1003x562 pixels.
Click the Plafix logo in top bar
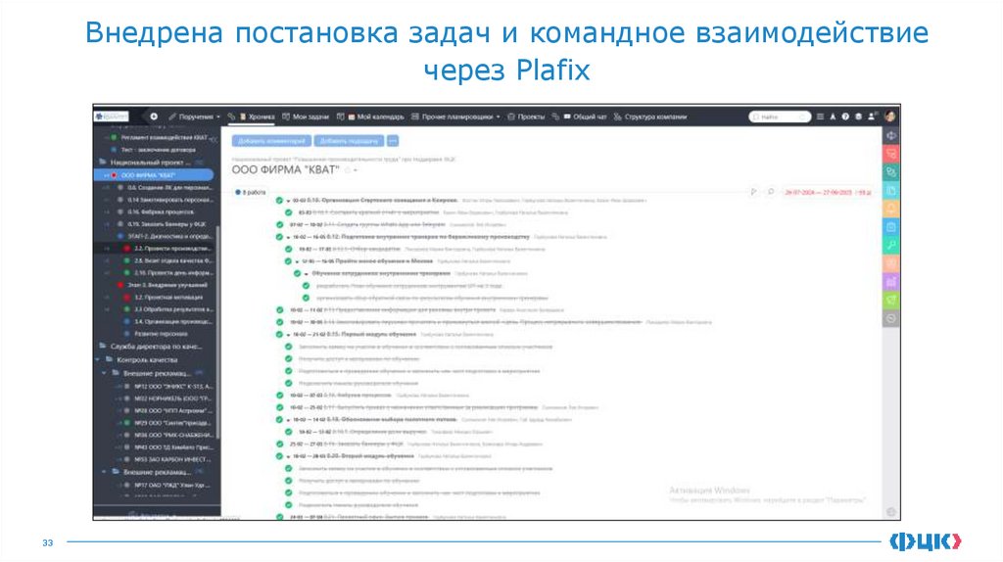coord(112,117)
